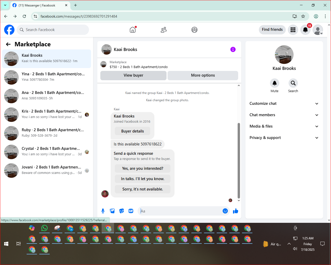This screenshot has height=265, width=331.
Task: Send quick response Yes, are you interested?
Action: click(x=143, y=168)
